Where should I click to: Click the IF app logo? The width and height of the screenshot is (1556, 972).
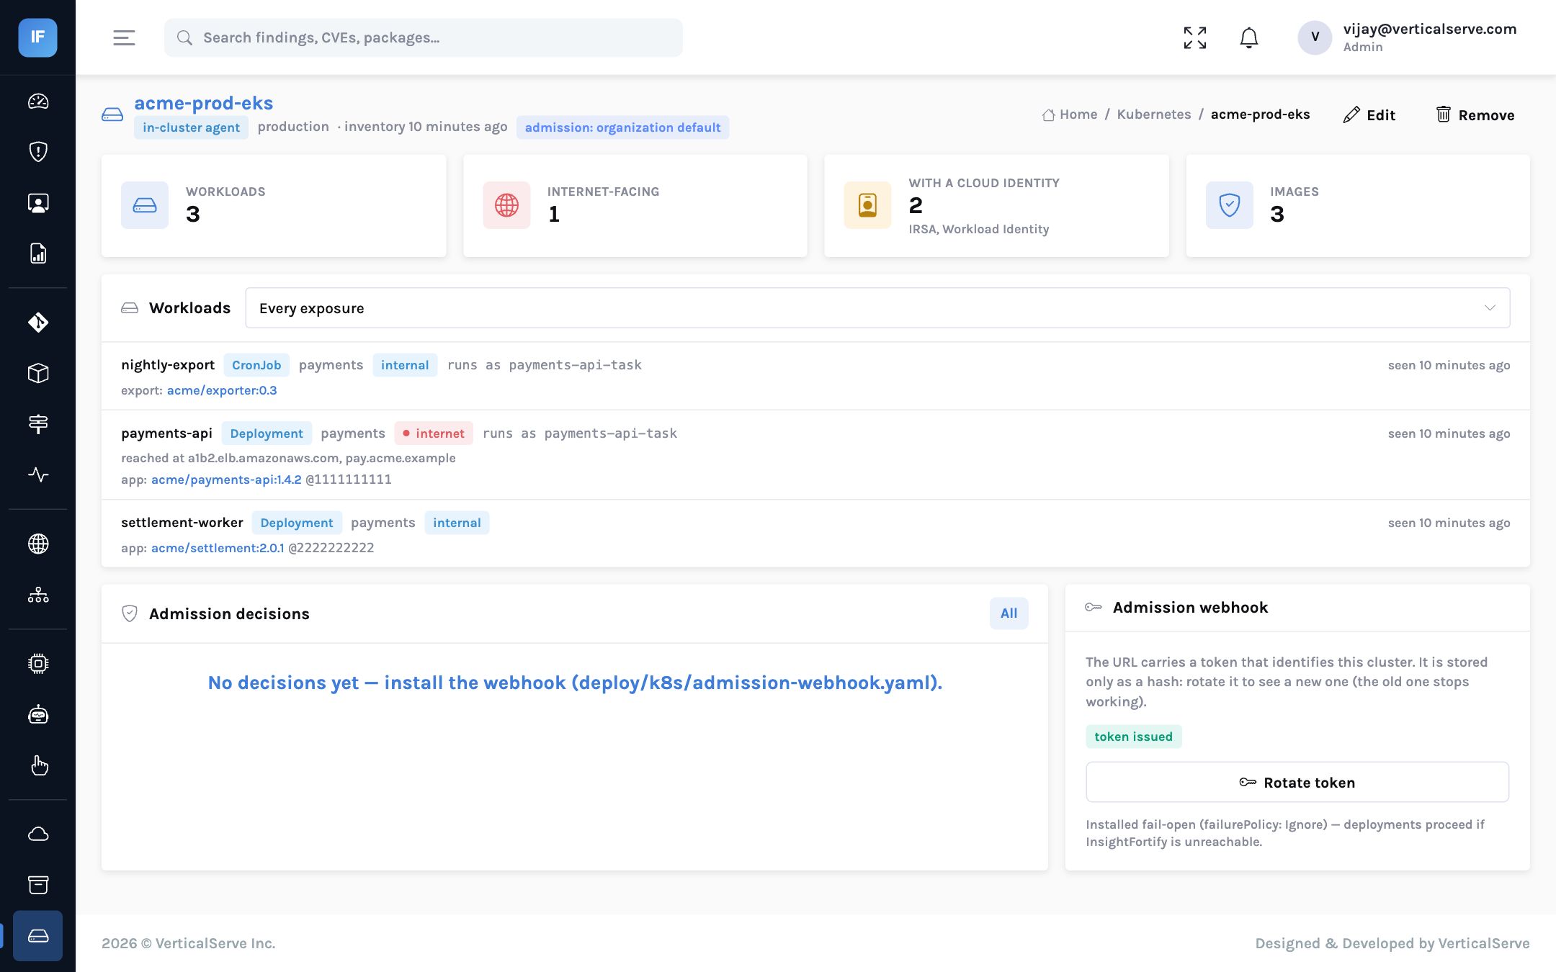pos(37,37)
